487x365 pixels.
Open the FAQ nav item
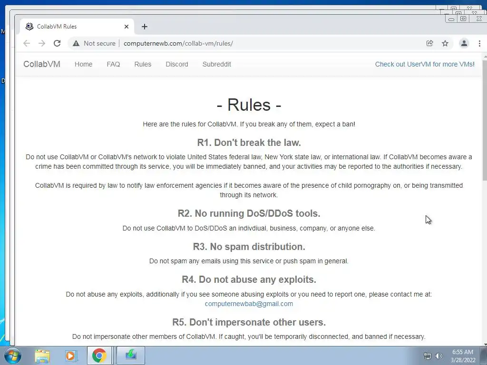(113, 64)
